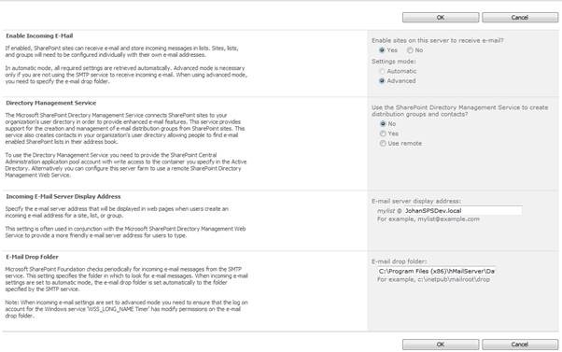Click the Directory Management Service section heading
This screenshot has height=352, width=562.
tap(51, 103)
